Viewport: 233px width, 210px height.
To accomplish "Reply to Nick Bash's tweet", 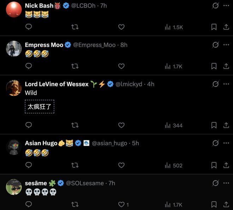I will 29,27.
